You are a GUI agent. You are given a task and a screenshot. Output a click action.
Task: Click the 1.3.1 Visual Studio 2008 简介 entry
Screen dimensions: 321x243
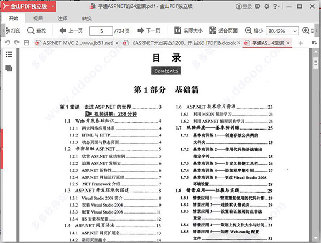[116, 198]
